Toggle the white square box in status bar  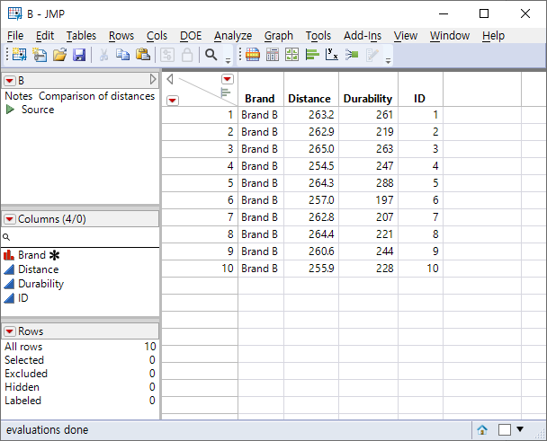click(505, 429)
